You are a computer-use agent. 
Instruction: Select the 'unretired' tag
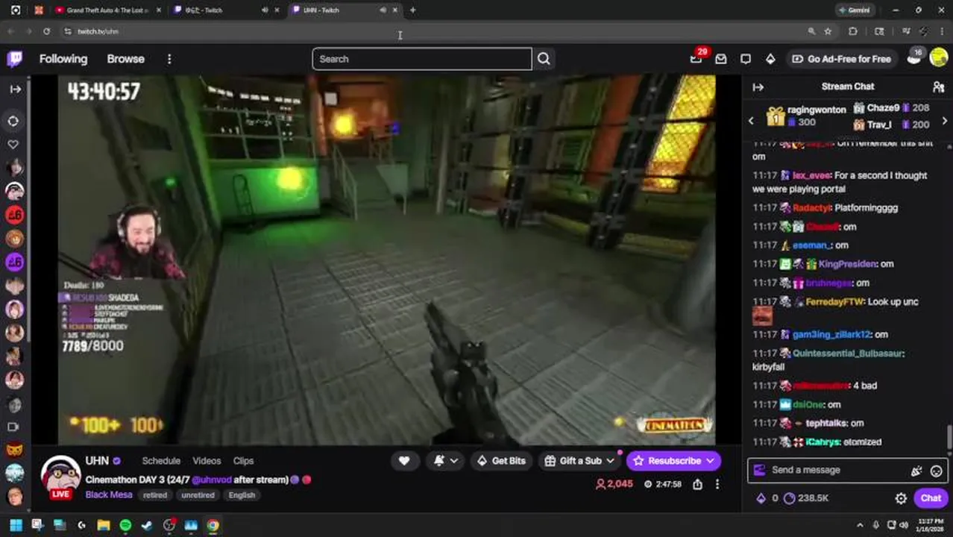(x=198, y=495)
